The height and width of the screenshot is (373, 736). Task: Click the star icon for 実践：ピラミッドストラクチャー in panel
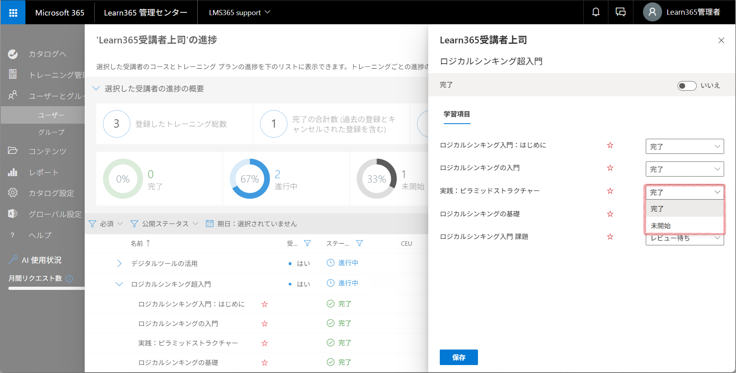(x=610, y=191)
